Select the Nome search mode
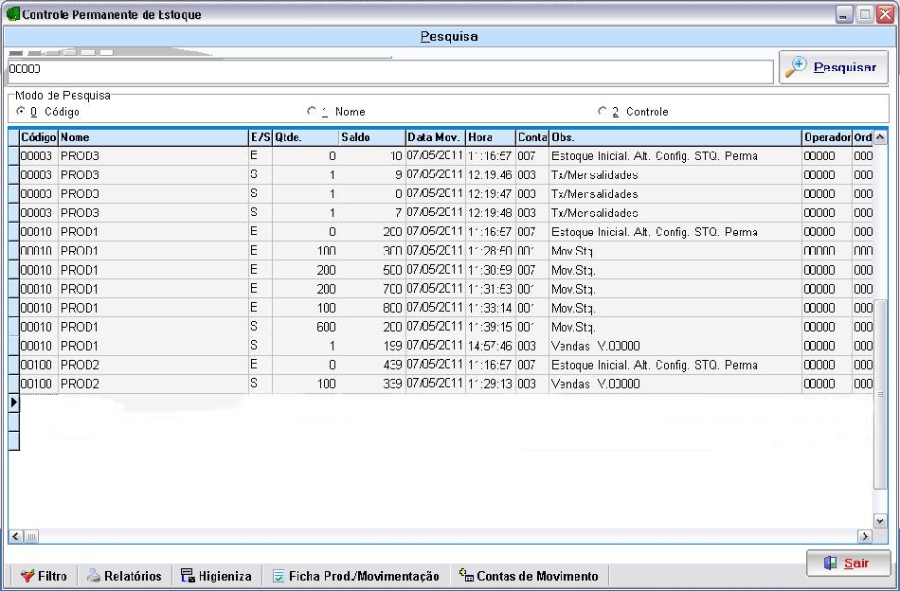This screenshot has width=900, height=591. coord(312,112)
